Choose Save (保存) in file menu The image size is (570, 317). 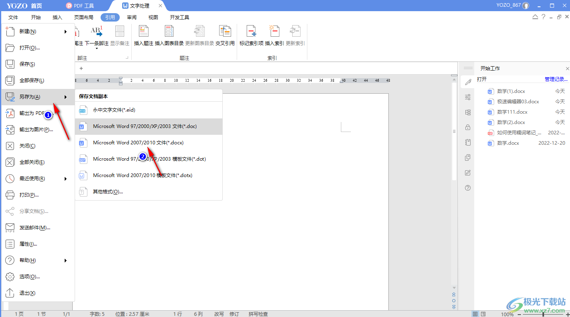tap(38, 64)
